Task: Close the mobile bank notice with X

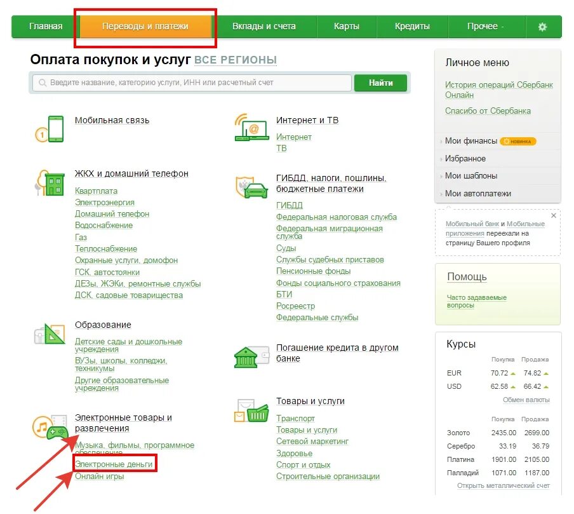Action: click(554, 215)
